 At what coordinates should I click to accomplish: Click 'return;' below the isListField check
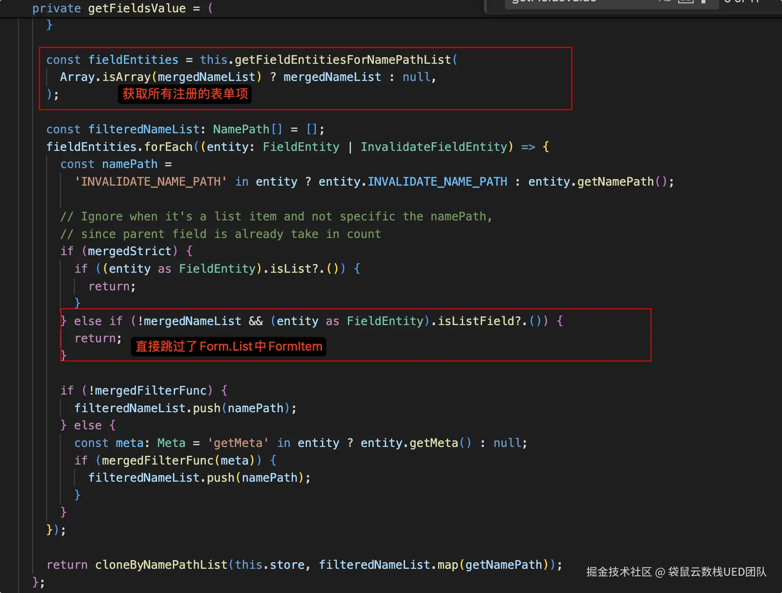(98, 338)
